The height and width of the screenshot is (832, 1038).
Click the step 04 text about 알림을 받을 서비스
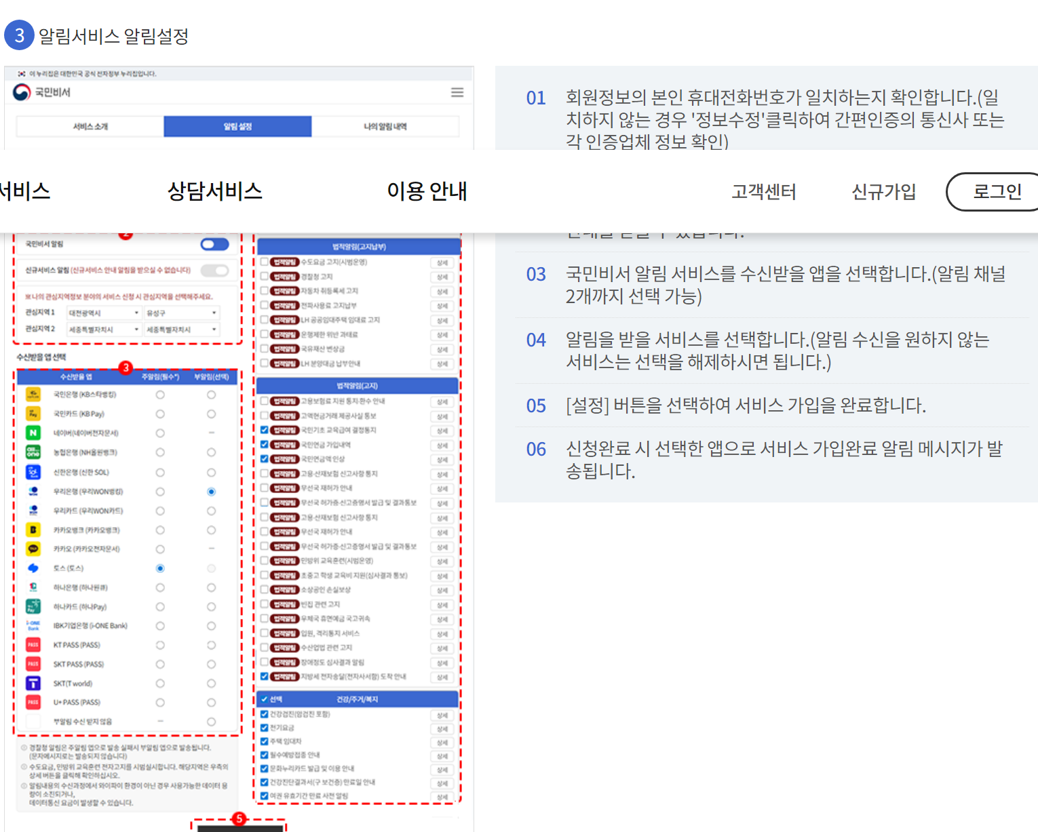pyautogui.click(x=777, y=351)
